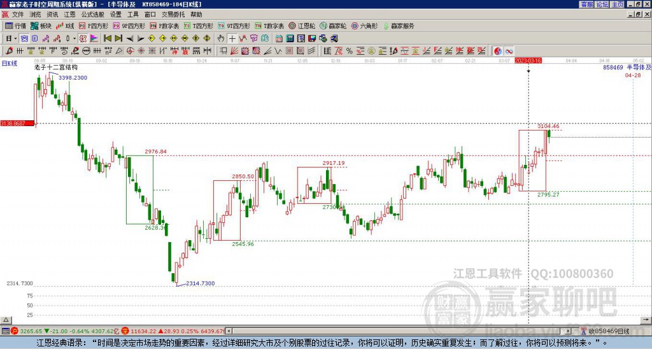Image resolution: width=652 pixels, height=349 pixels.
Task: Click the 858469 半导体及 stock label
Action: (627, 67)
